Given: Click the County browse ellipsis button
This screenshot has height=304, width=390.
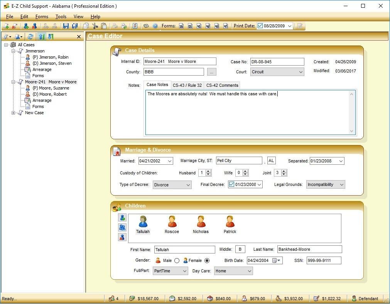Looking at the screenshot, I should click(x=211, y=72).
